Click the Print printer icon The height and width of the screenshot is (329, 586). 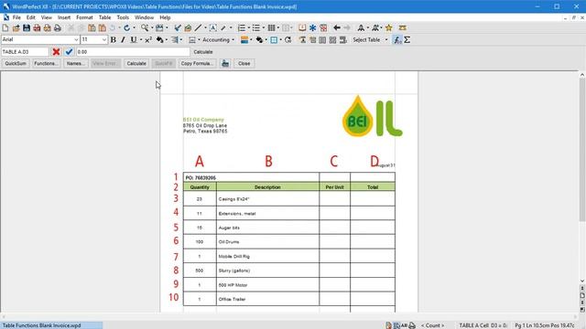pos(58,28)
